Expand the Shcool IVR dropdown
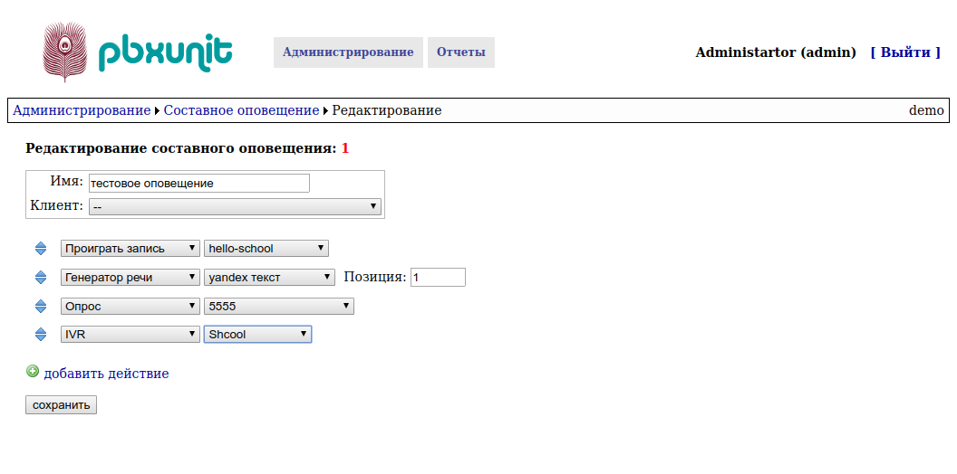This screenshot has height=474, width=957. click(x=257, y=334)
